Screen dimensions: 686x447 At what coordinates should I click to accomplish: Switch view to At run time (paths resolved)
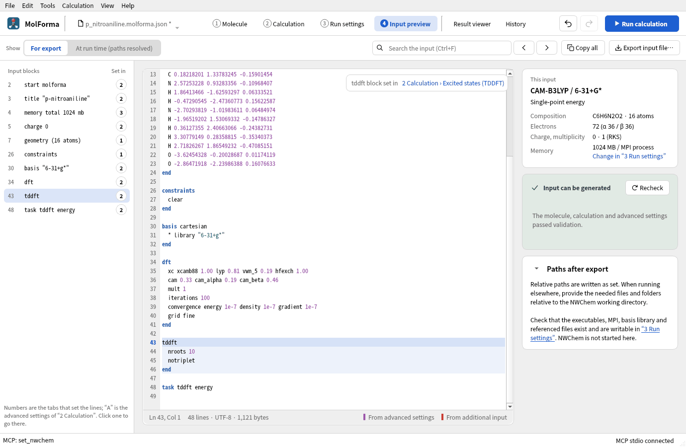click(x=114, y=48)
